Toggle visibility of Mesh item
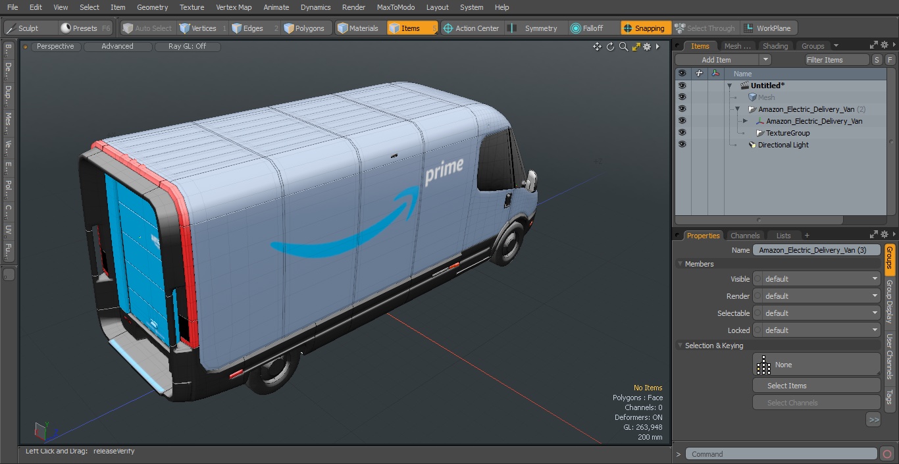Screen dimensions: 899x464 click(x=682, y=97)
